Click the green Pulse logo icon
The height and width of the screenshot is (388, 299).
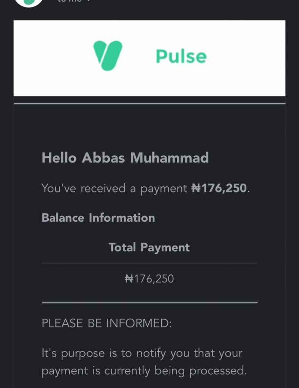click(108, 56)
